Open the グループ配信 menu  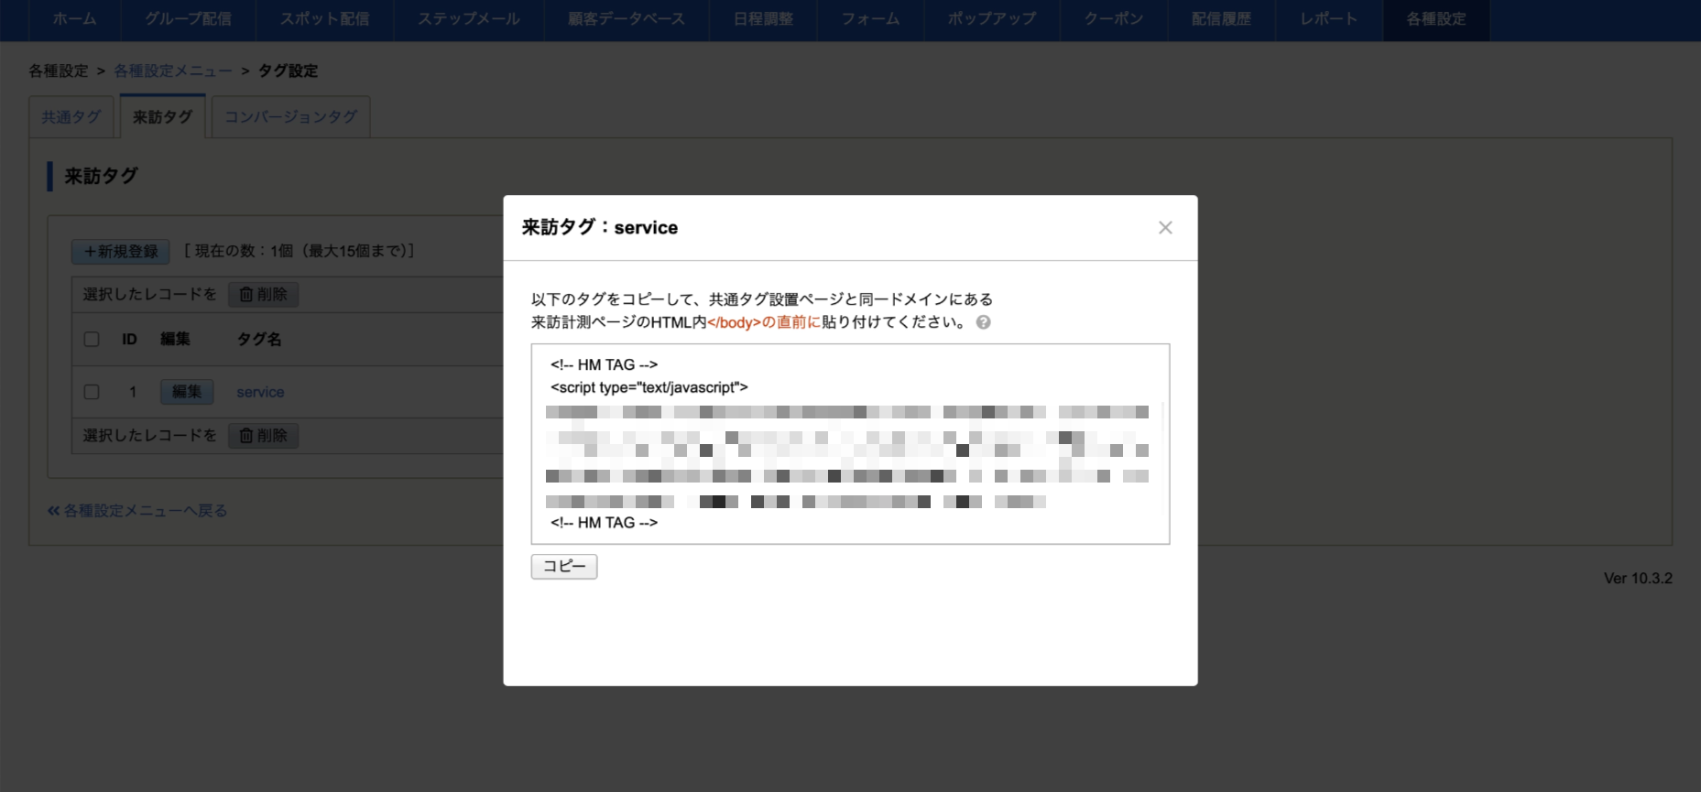188,19
